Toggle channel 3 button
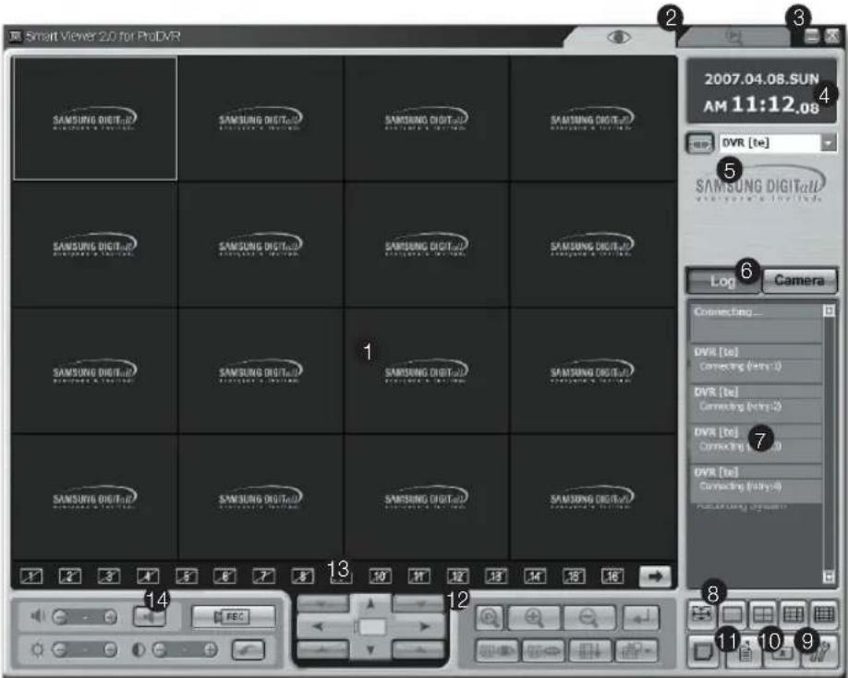The image size is (848, 678). click(109, 576)
